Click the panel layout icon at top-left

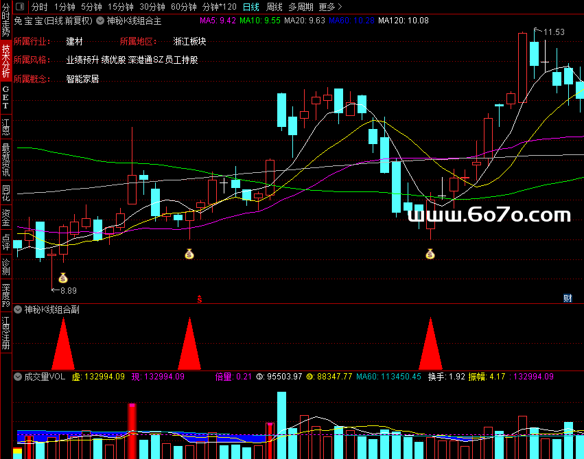(20, 6)
